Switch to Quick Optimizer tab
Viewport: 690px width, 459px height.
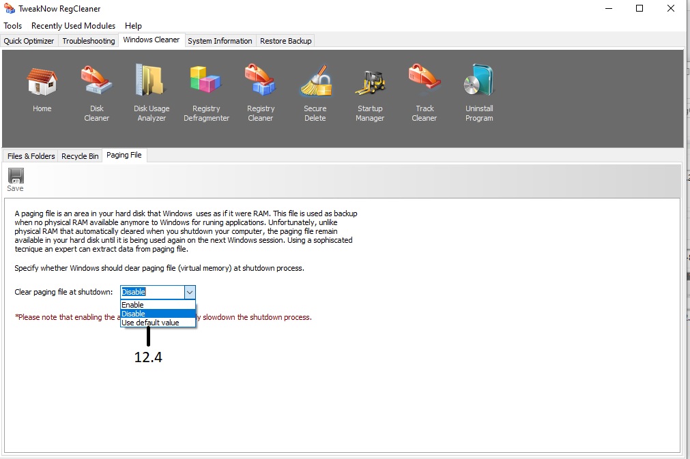tap(29, 41)
